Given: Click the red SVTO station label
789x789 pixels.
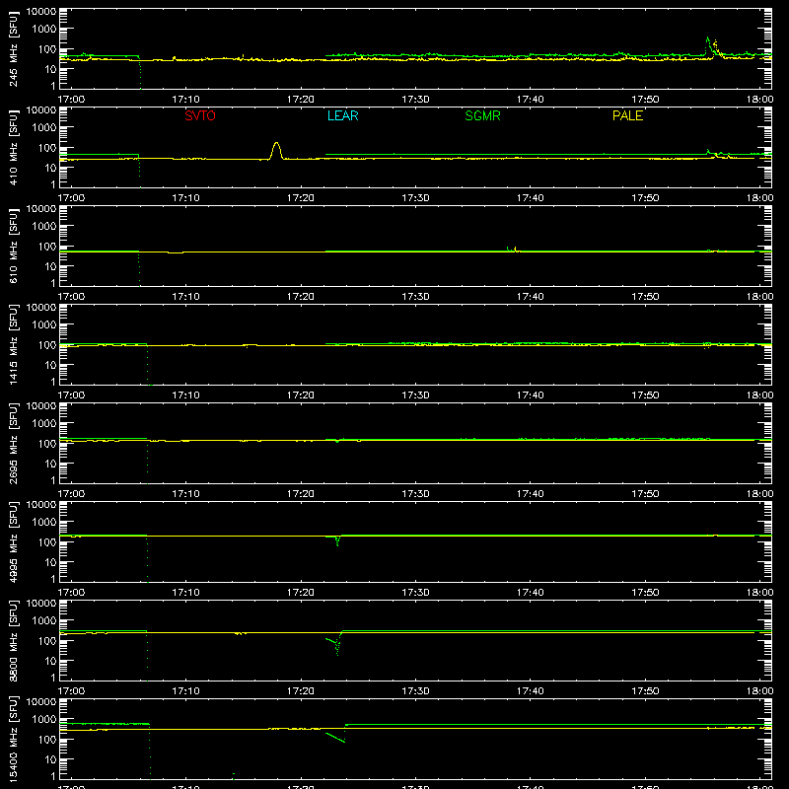Looking at the screenshot, I should [200, 115].
